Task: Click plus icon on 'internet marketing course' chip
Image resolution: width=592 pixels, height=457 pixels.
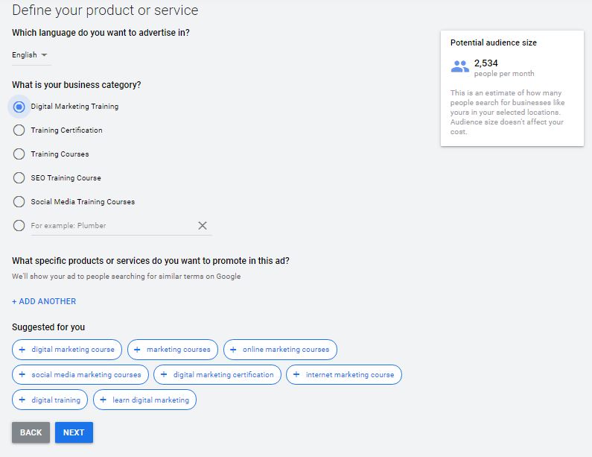Action: pyautogui.click(x=296, y=375)
